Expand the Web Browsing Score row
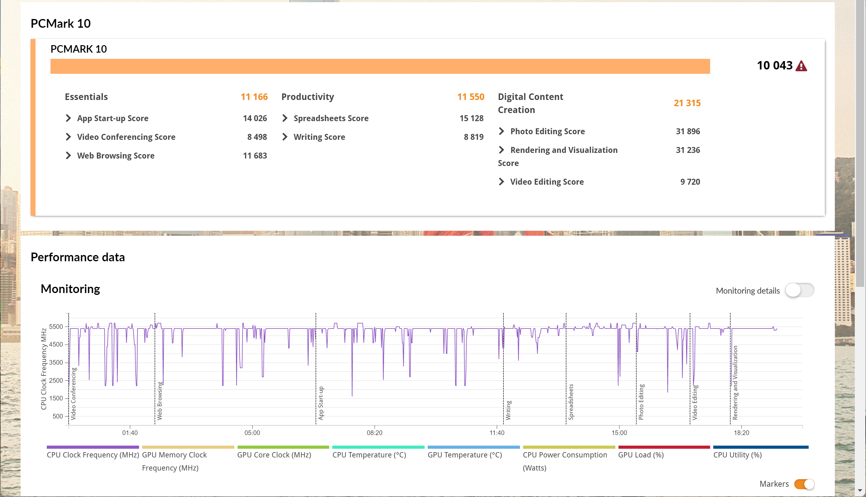866x497 pixels. pyautogui.click(x=68, y=156)
